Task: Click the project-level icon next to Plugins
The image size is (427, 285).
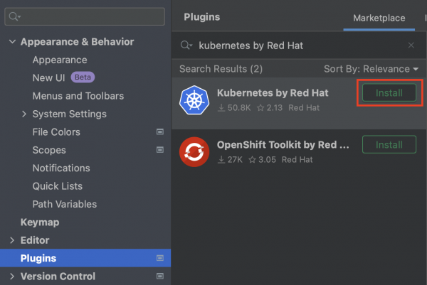Action: (160, 258)
